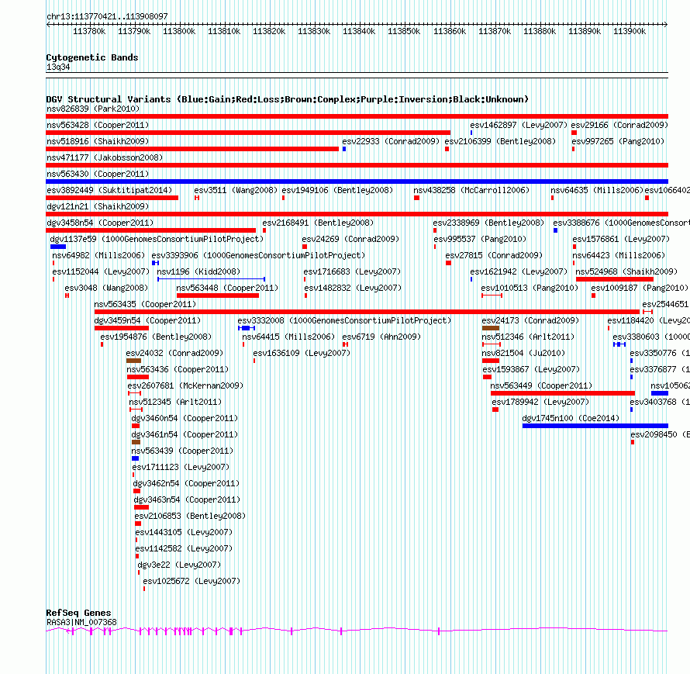The height and width of the screenshot is (674, 690).
Task: Click the nsv471177 (Jakobsson2008) label
Action: click(105, 157)
